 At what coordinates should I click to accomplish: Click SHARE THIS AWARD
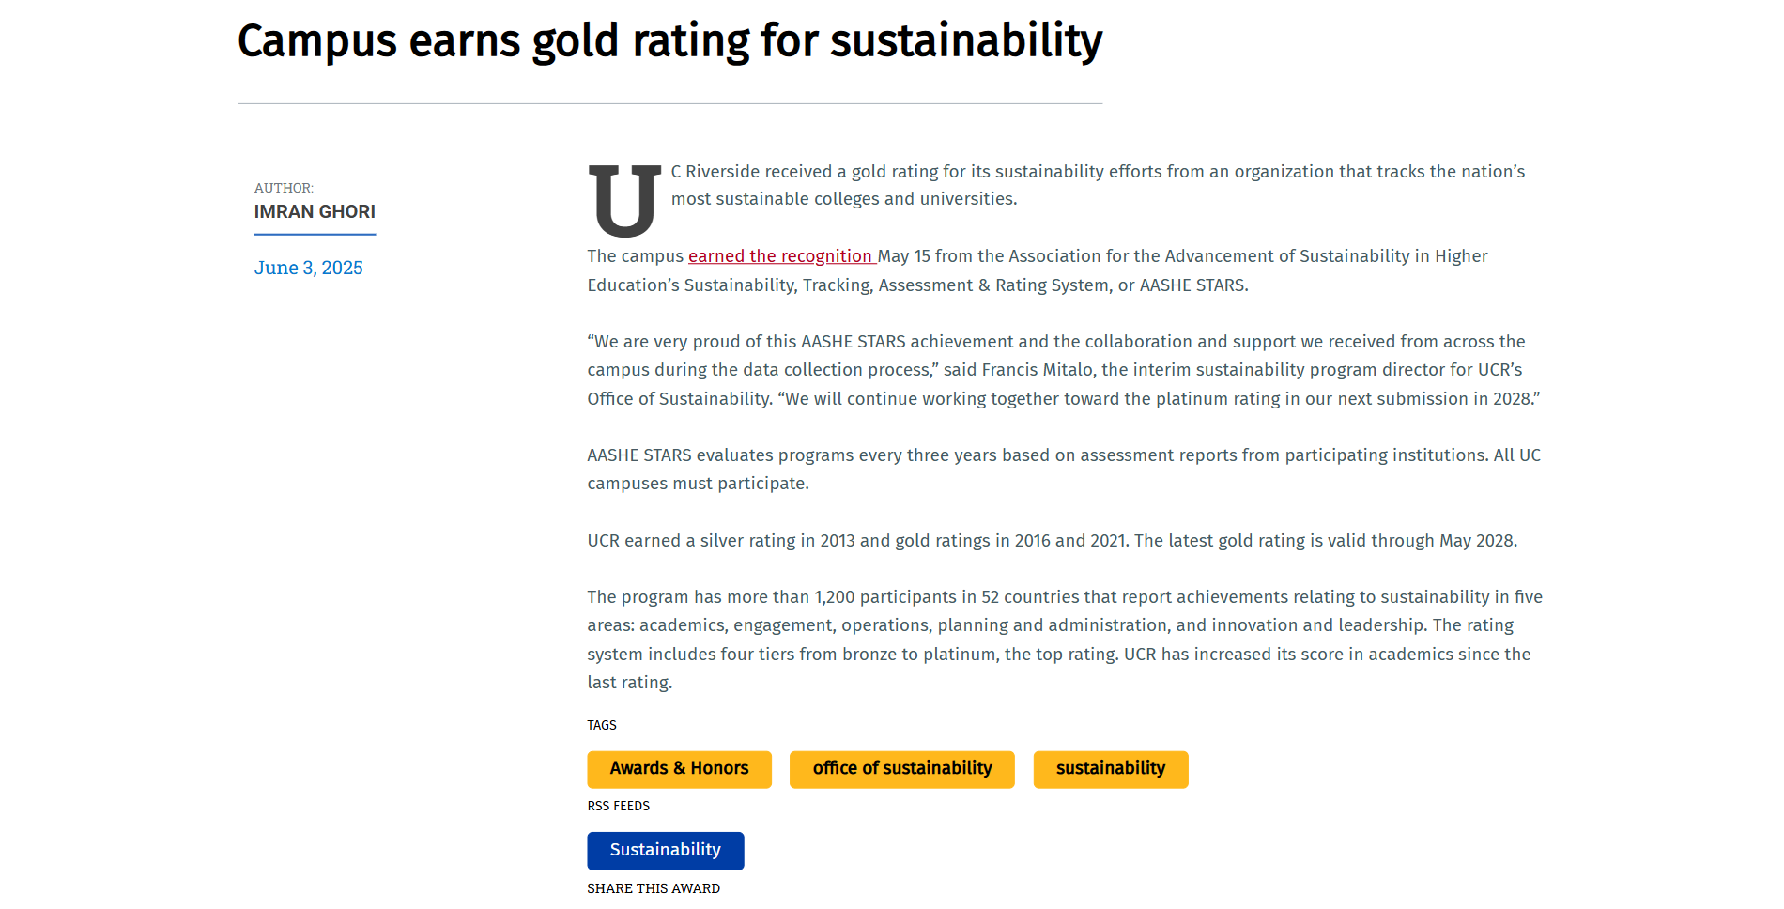coord(653,888)
